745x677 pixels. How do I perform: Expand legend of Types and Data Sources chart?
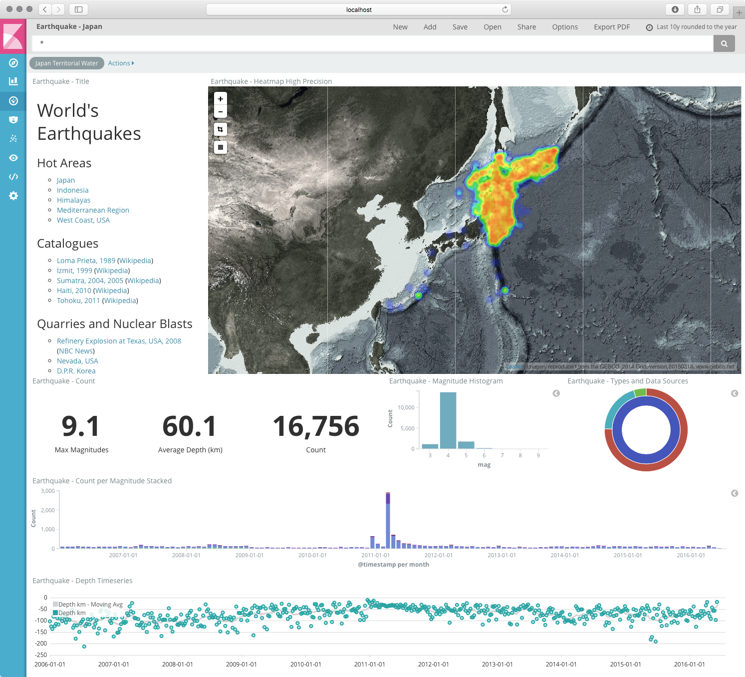pos(735,393)
